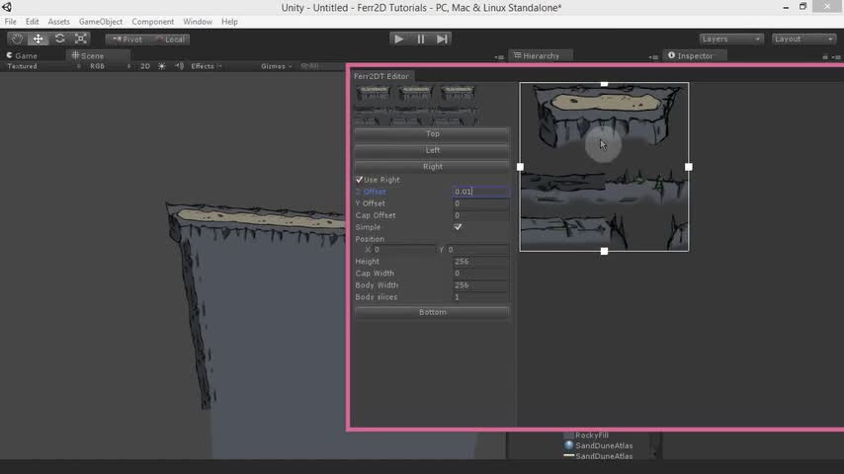Select the Scale tool

pos(81,39)
